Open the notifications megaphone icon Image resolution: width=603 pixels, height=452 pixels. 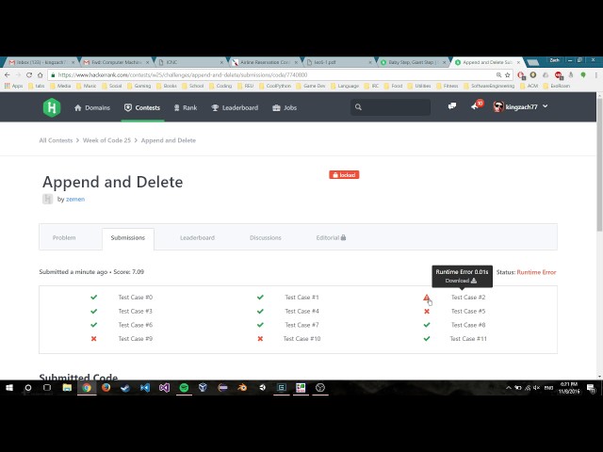click(475, 106)
